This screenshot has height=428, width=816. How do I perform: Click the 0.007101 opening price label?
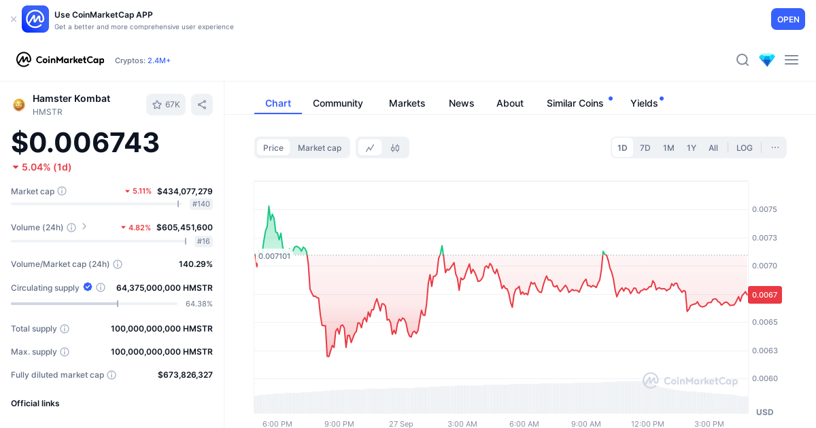(x=274, y=256)
